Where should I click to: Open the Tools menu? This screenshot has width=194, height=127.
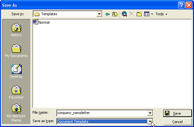pyautogui.click(x=161, y=14)
